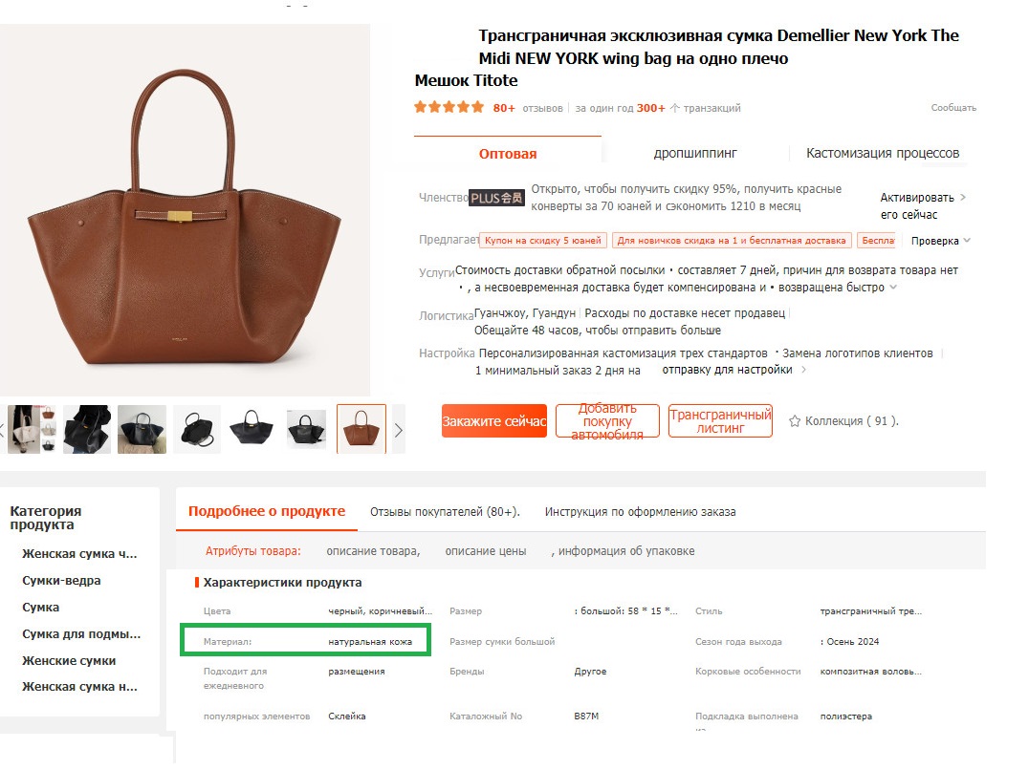
Task: Click the PLUS membership badge
Action: [496, 198]
